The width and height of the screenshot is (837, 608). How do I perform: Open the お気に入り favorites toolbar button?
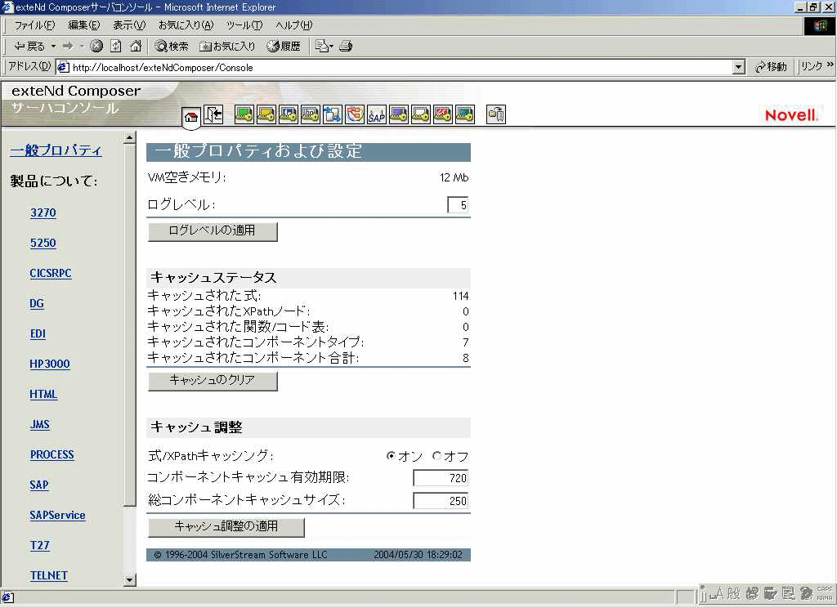[x=227, y=47]
